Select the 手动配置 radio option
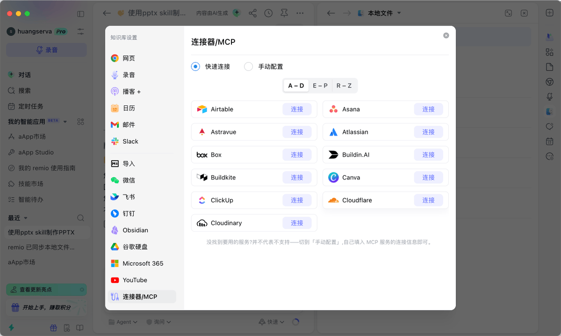Viewport: 561px width, 336px height. (249, 67)
